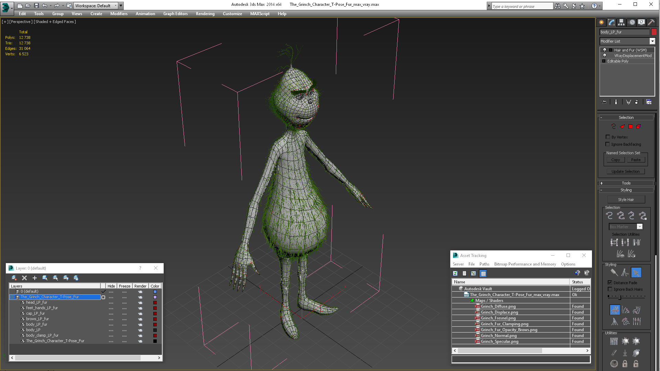This screenshot has width=660, height=371.
Task: Set The_Grinch_Character_T-Pose_Fur layer as current
Action: tap(103, 297)
